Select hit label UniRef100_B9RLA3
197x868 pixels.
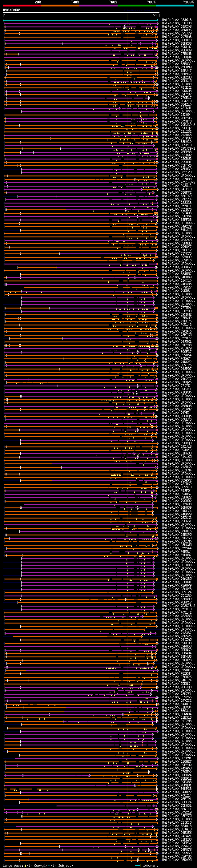pos(177,643)
